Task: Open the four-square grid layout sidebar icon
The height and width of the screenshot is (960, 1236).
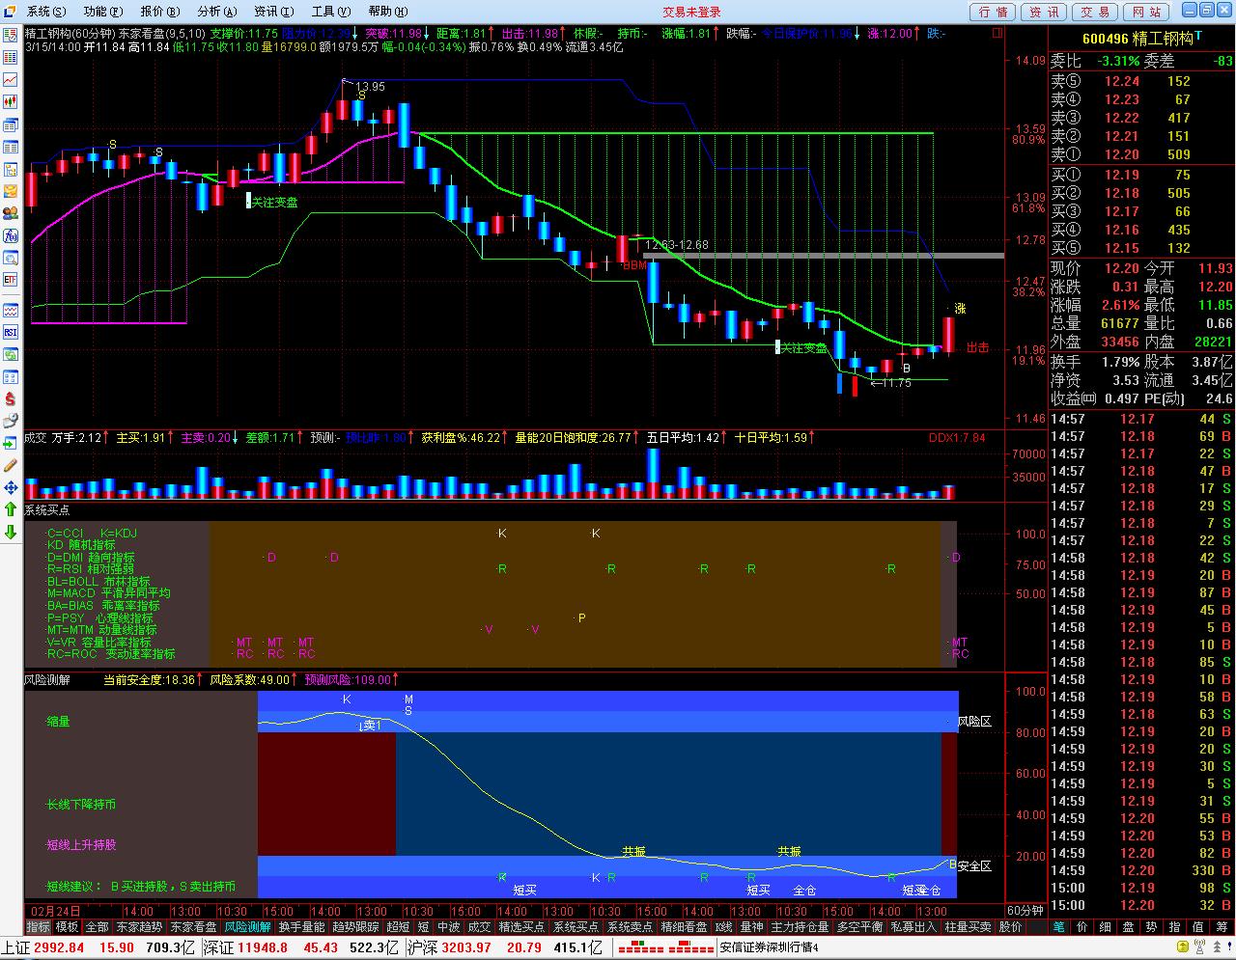Action: pos(11,376)
